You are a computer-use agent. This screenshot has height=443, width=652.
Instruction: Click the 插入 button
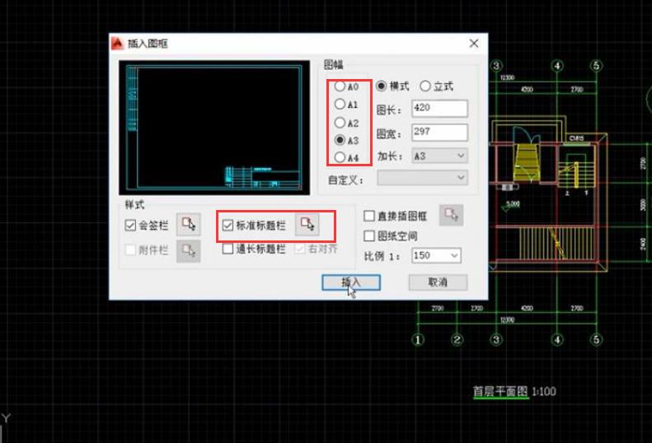[351, 282]
